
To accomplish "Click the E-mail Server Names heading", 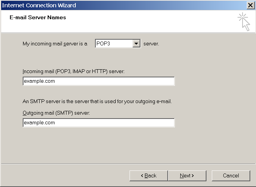I will 38,17.
